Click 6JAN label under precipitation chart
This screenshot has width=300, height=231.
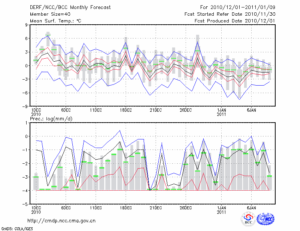tap(252, 208)
